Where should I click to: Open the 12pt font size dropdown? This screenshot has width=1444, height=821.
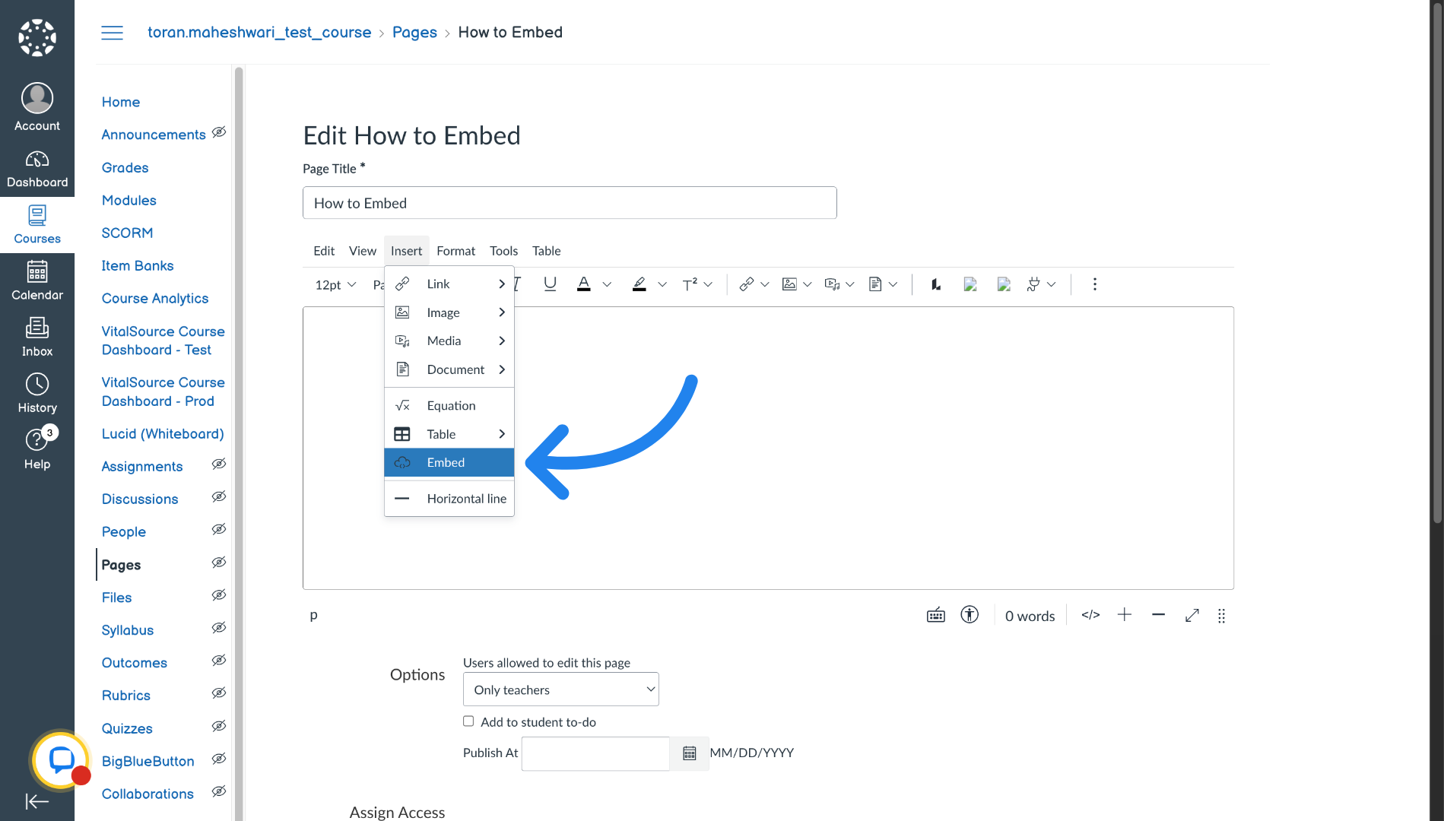coord(335,284)
